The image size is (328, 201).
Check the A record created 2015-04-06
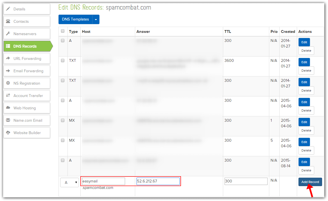coord(63,100)
